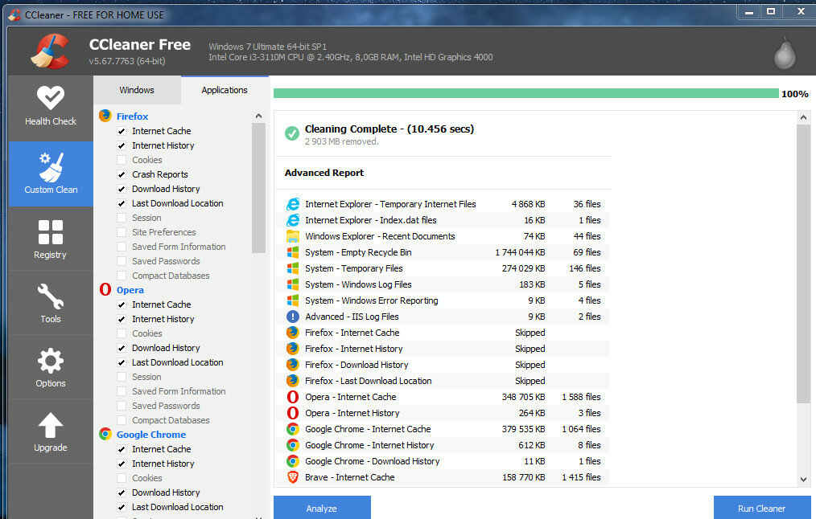The width and height of the screenshot is (816, 519).
Task: Enable Opera Compact Databases option
Action: coord(122,420)
